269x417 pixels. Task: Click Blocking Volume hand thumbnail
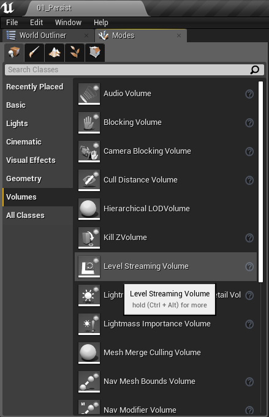point(89,122)
